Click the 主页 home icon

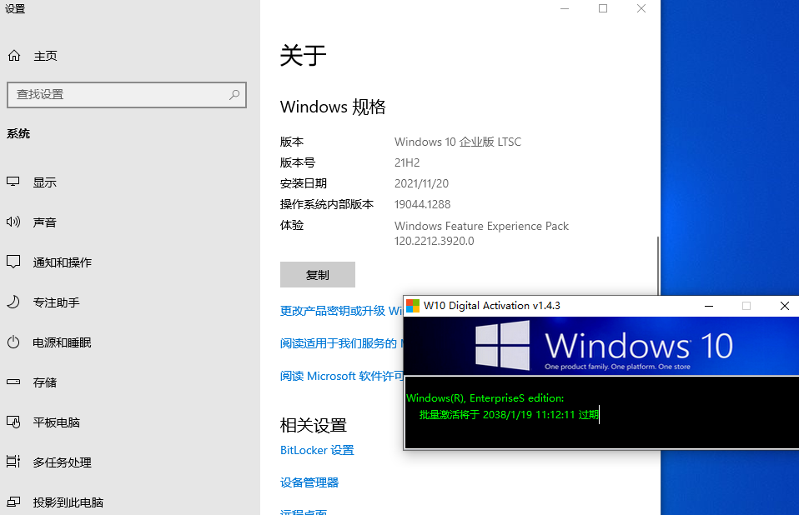13,55
